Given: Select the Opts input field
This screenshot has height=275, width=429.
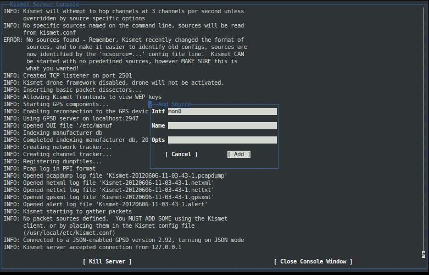Looking at the screenshot, I should [x=222, y=140].
